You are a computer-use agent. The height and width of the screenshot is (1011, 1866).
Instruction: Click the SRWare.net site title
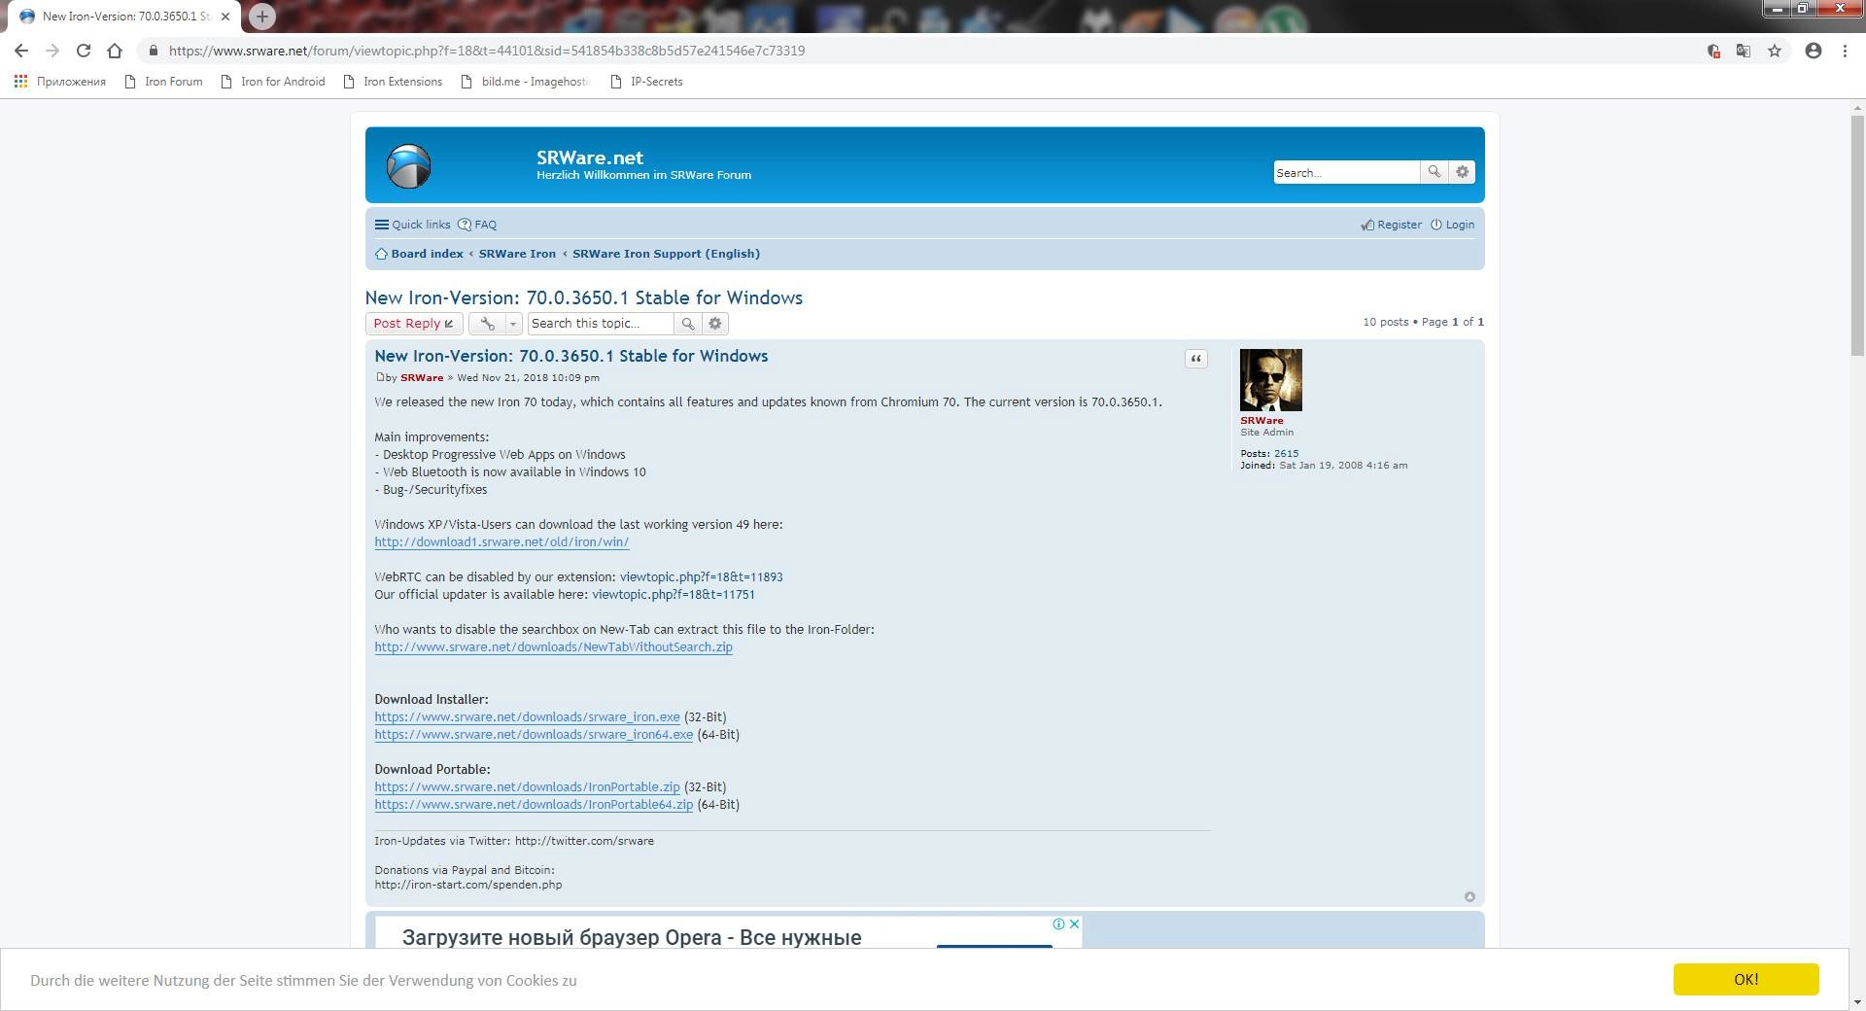coord(589,157)
